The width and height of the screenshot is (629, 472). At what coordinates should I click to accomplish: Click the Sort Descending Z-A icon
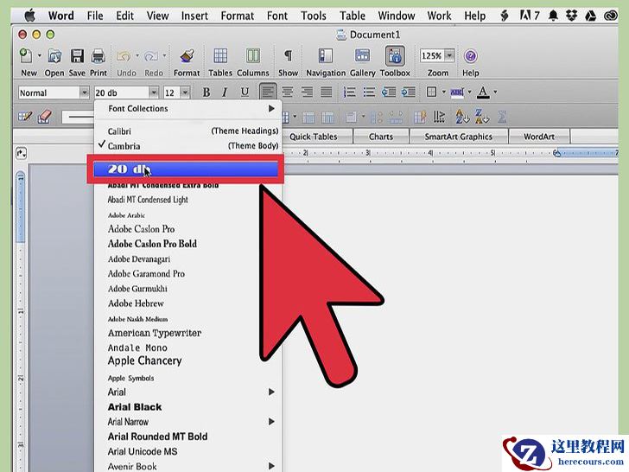(x=481, y=117)
